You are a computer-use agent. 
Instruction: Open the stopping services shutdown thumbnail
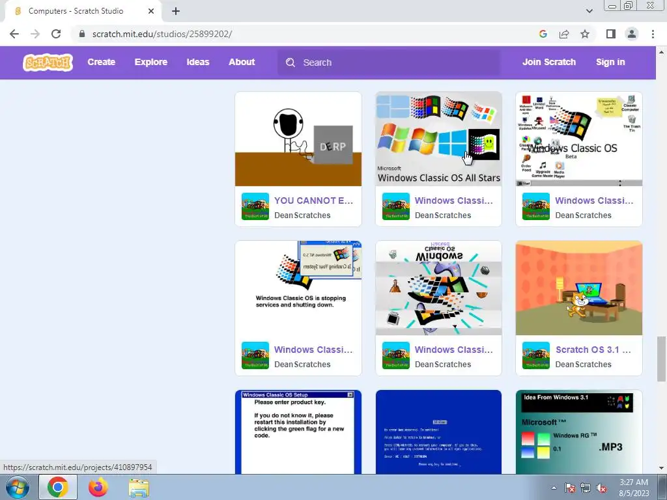(x=298, y=288)
